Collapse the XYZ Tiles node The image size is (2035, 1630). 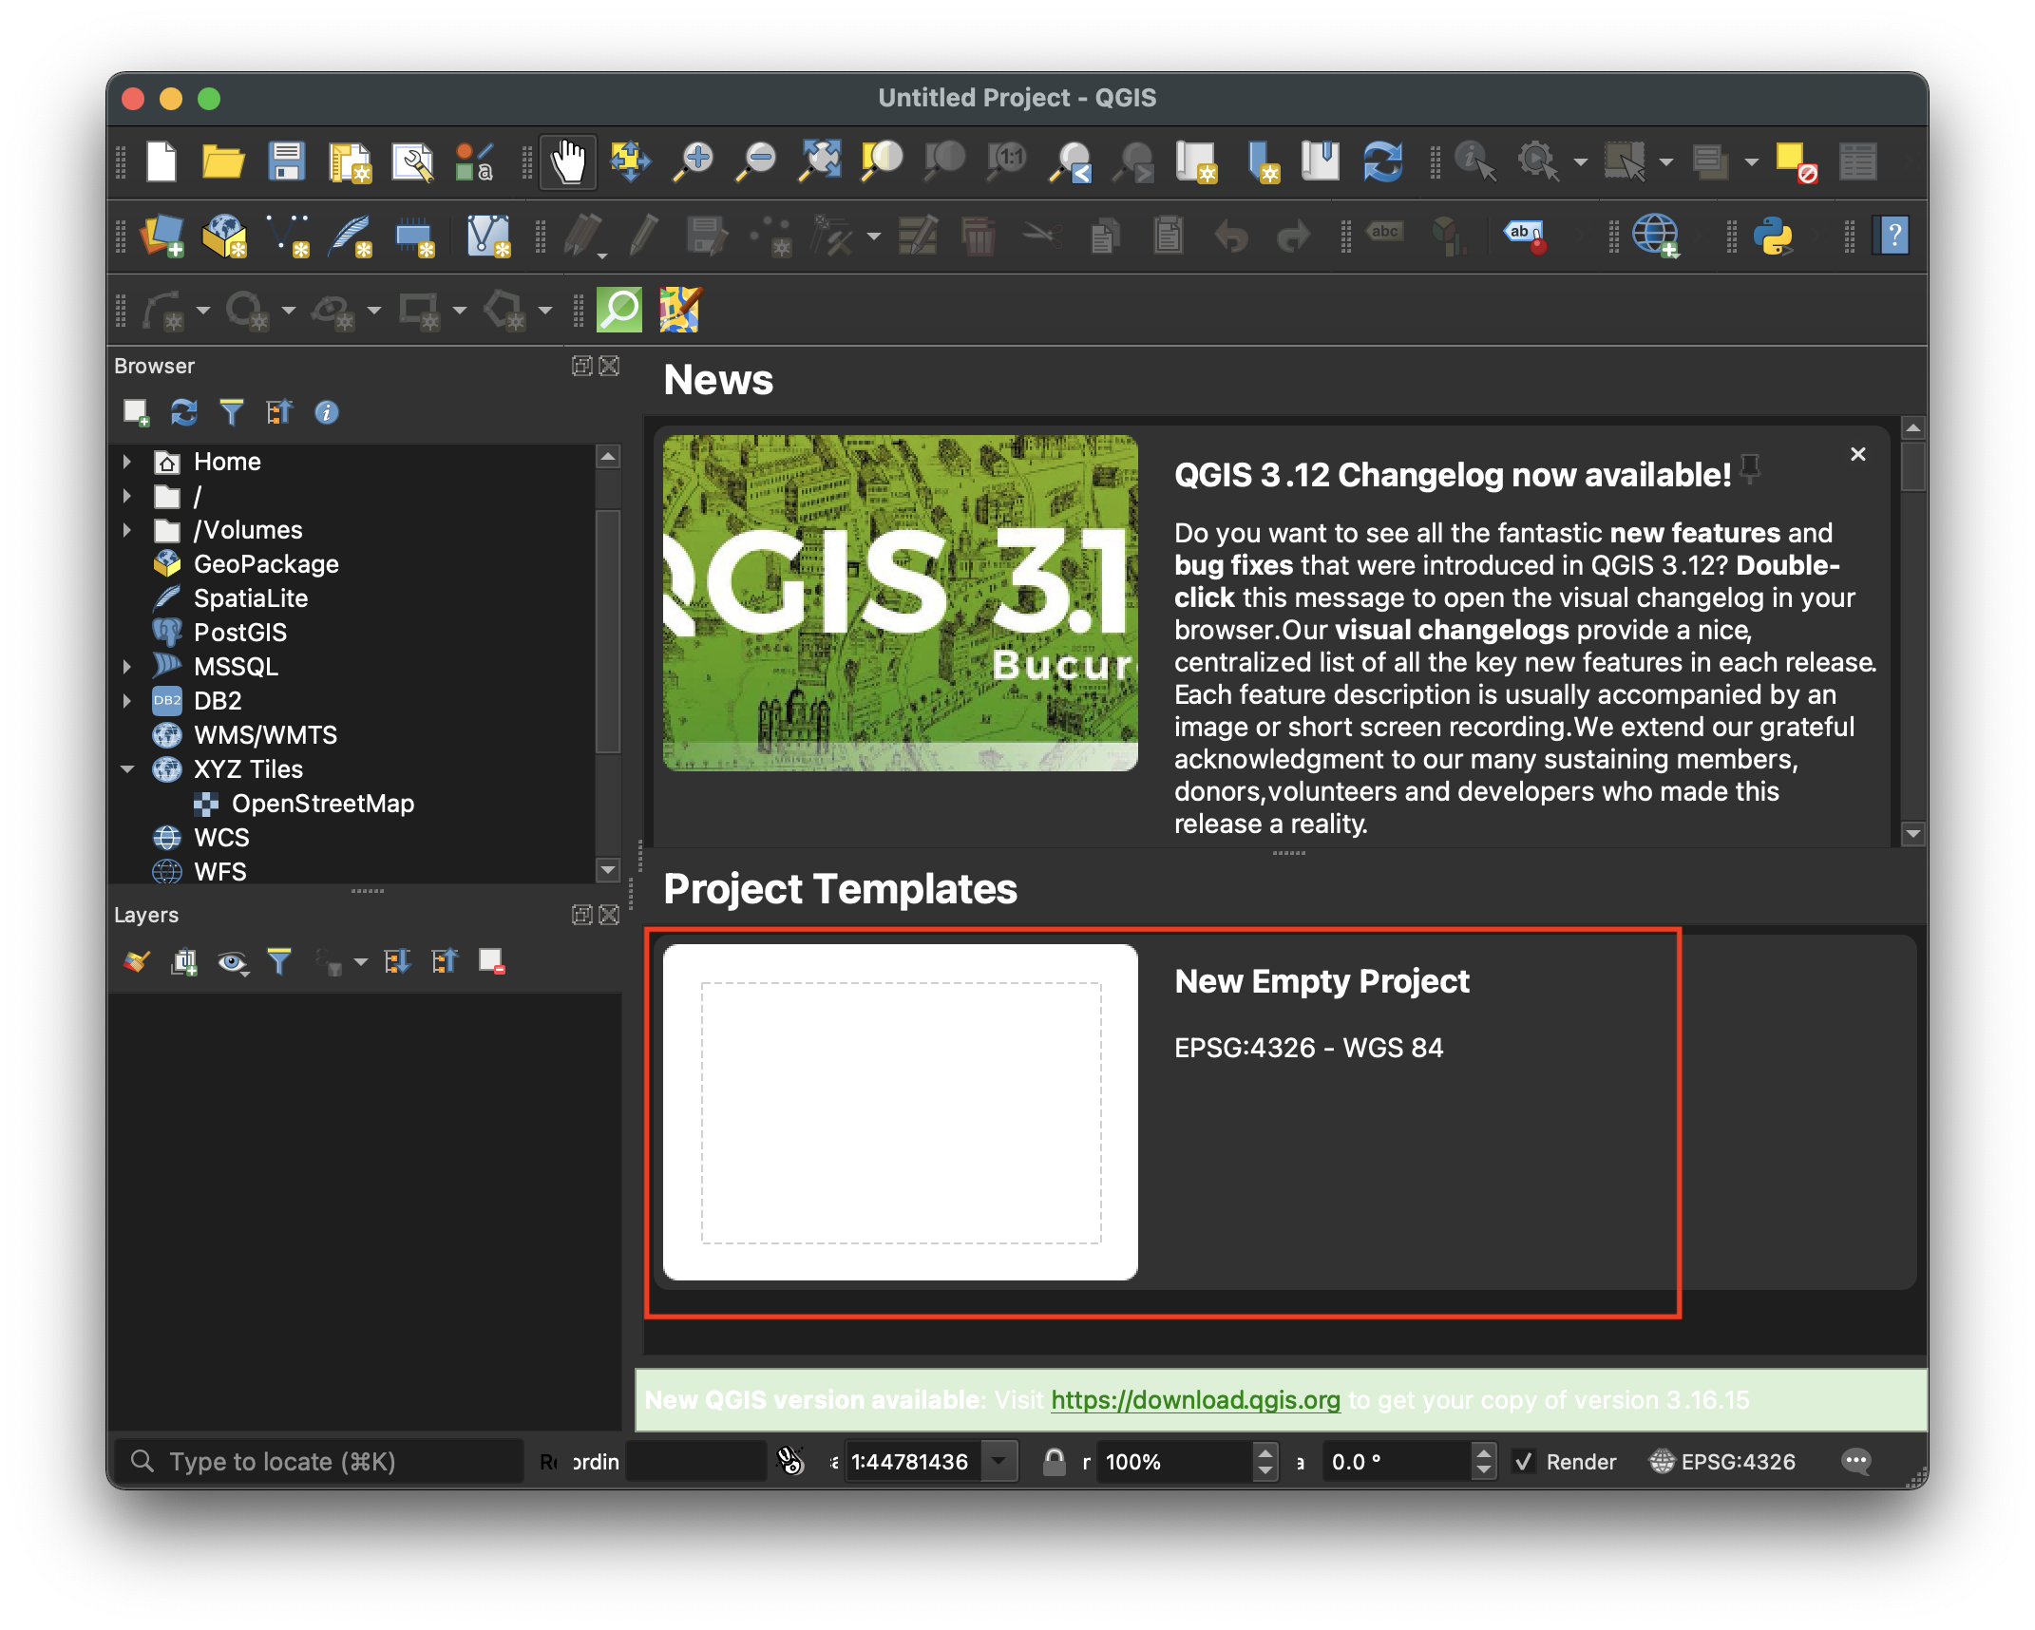(127, 769)
